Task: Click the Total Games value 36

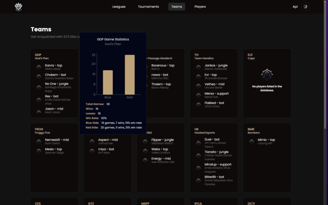Action: coord(108,104)
